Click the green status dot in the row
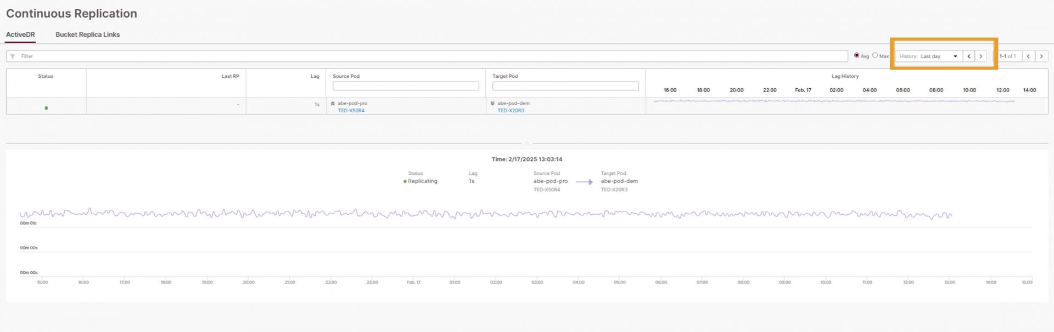Screen dimensions: 1054x332 (46, 108)
